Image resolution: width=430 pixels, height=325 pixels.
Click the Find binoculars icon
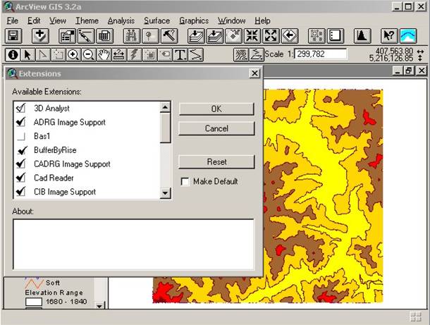[132, 36]
